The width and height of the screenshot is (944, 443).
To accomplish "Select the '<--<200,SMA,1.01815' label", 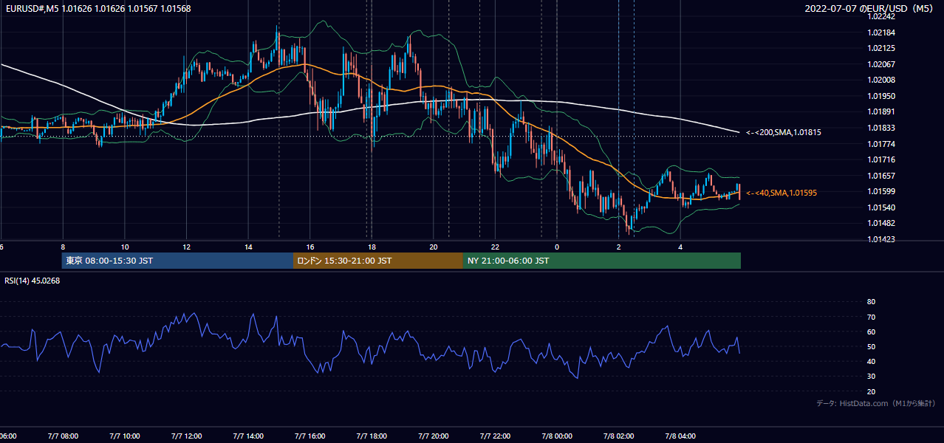I will coord(783,132).
